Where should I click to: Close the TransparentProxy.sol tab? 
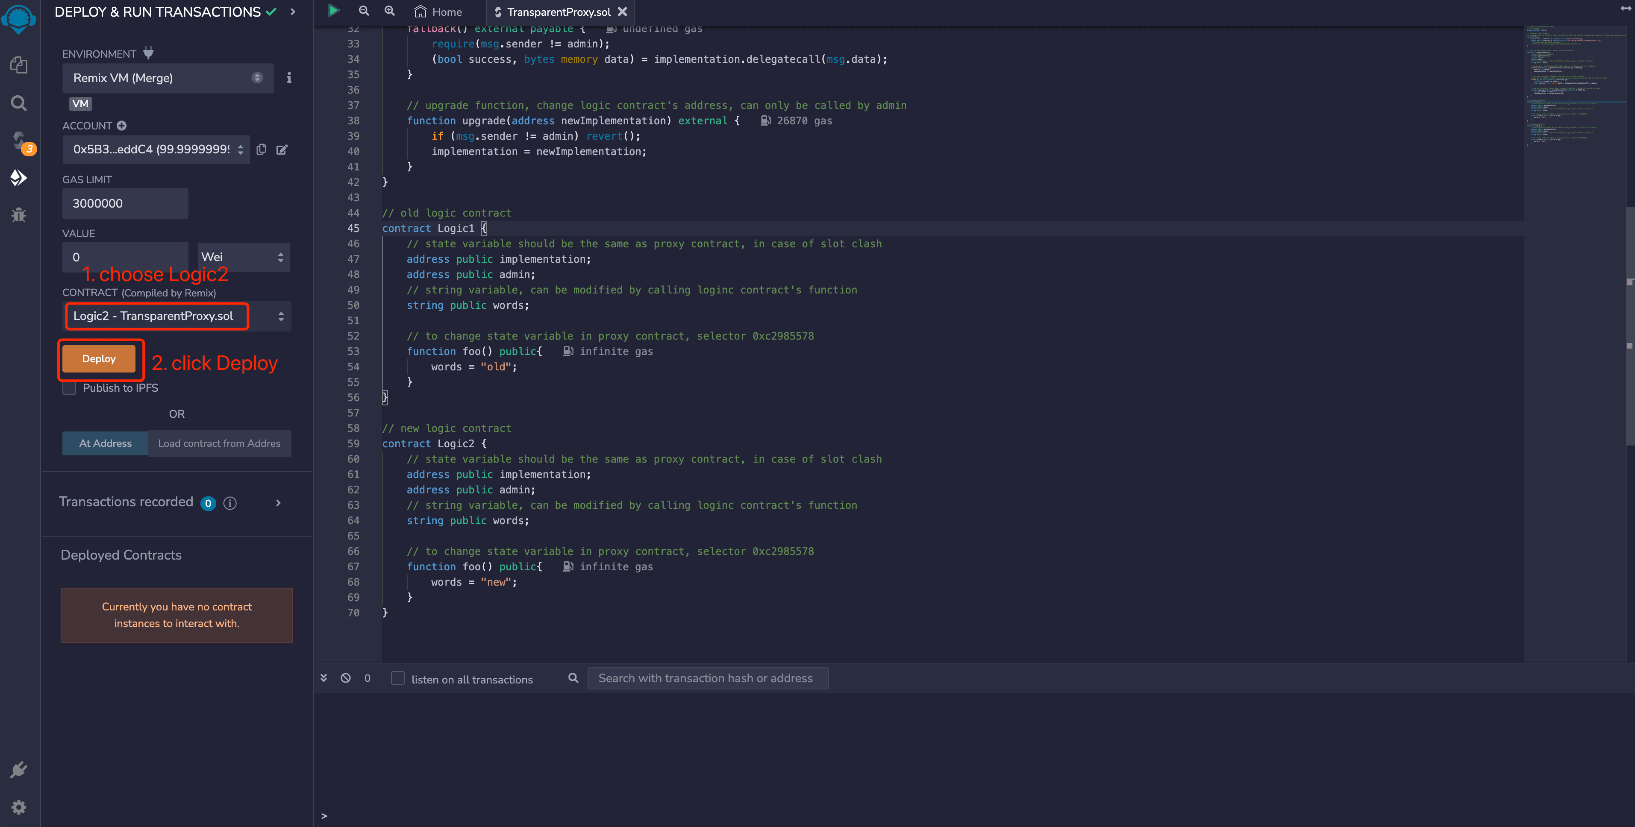[x=623, y=12]
